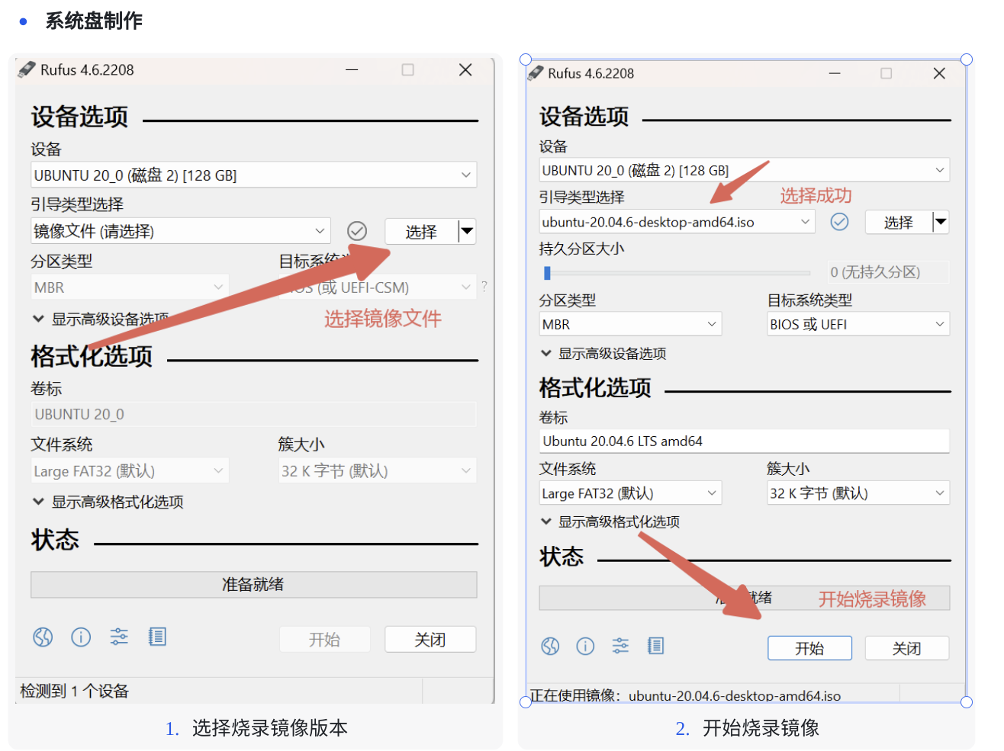Close the left Rufus window

(465, 69)
